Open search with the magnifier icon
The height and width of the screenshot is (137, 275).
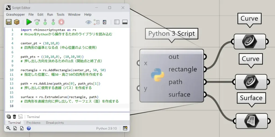click(8, 128)
